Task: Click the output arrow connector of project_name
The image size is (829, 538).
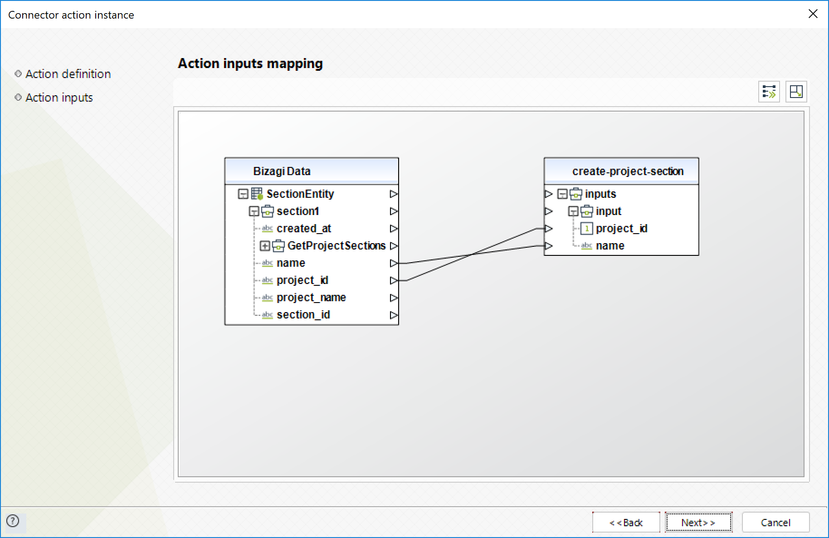Action: click(394, 298)
